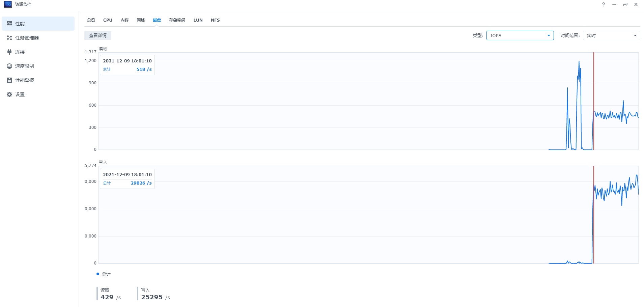Click the 读取 chart red time marker
Screen dimensions: 644x307
(594, 101)
